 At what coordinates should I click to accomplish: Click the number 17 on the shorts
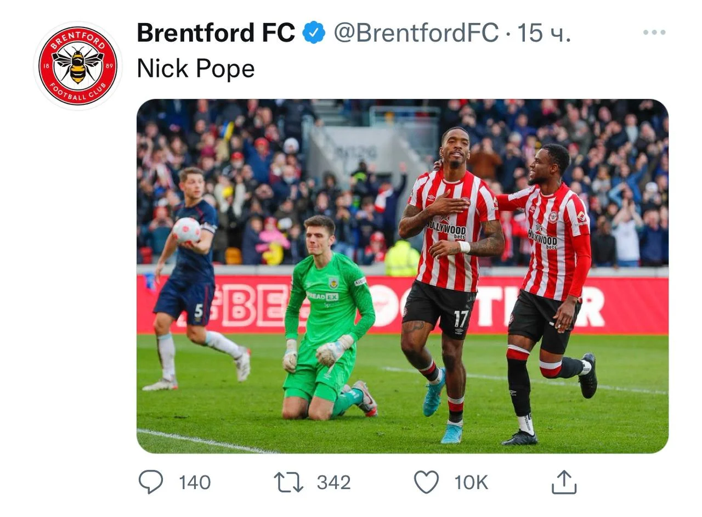461,318
